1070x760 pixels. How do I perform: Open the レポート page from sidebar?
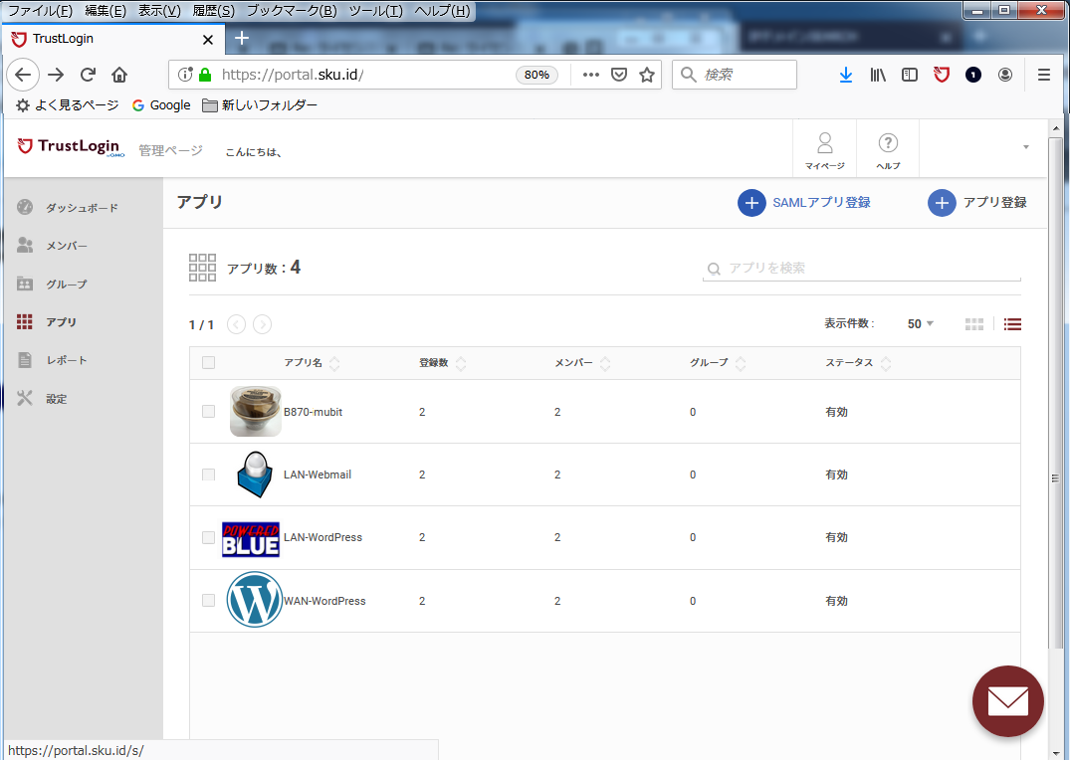tap(67, 360)
